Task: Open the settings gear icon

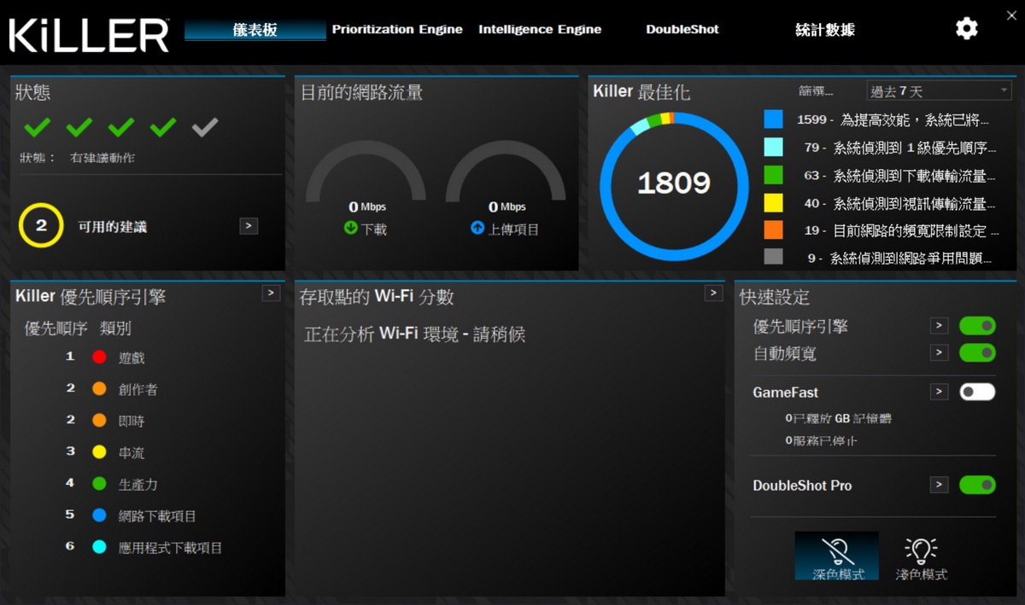Action: point(966,29)
